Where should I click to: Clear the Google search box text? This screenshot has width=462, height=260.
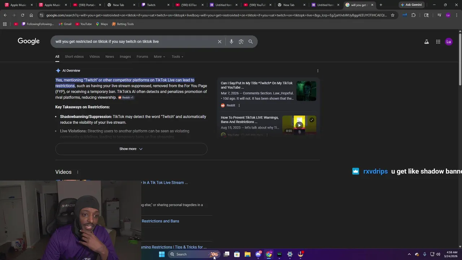pyautogui.click(x=219, y=42)
